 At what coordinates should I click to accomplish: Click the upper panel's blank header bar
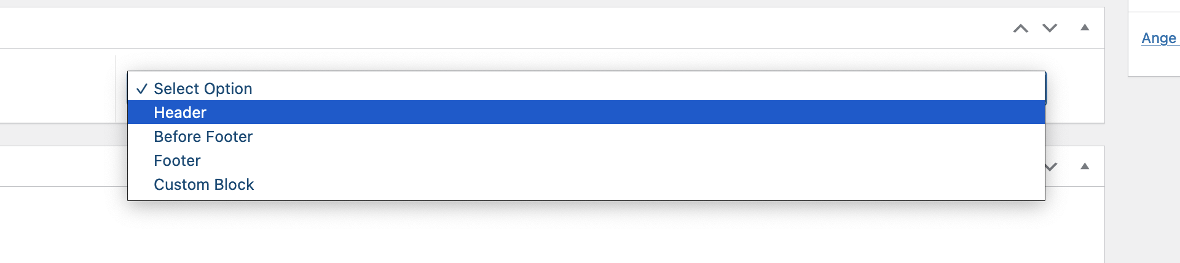[492, 28]
